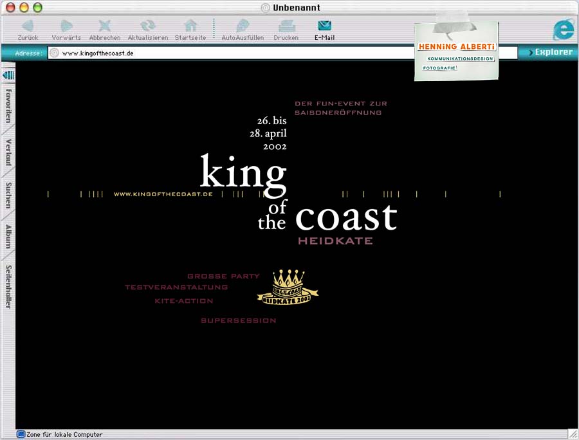579x440 pixels.
Task: Click the WWW.KINGOFTHECOAST.DE yellow link
Action: [163, 194]
